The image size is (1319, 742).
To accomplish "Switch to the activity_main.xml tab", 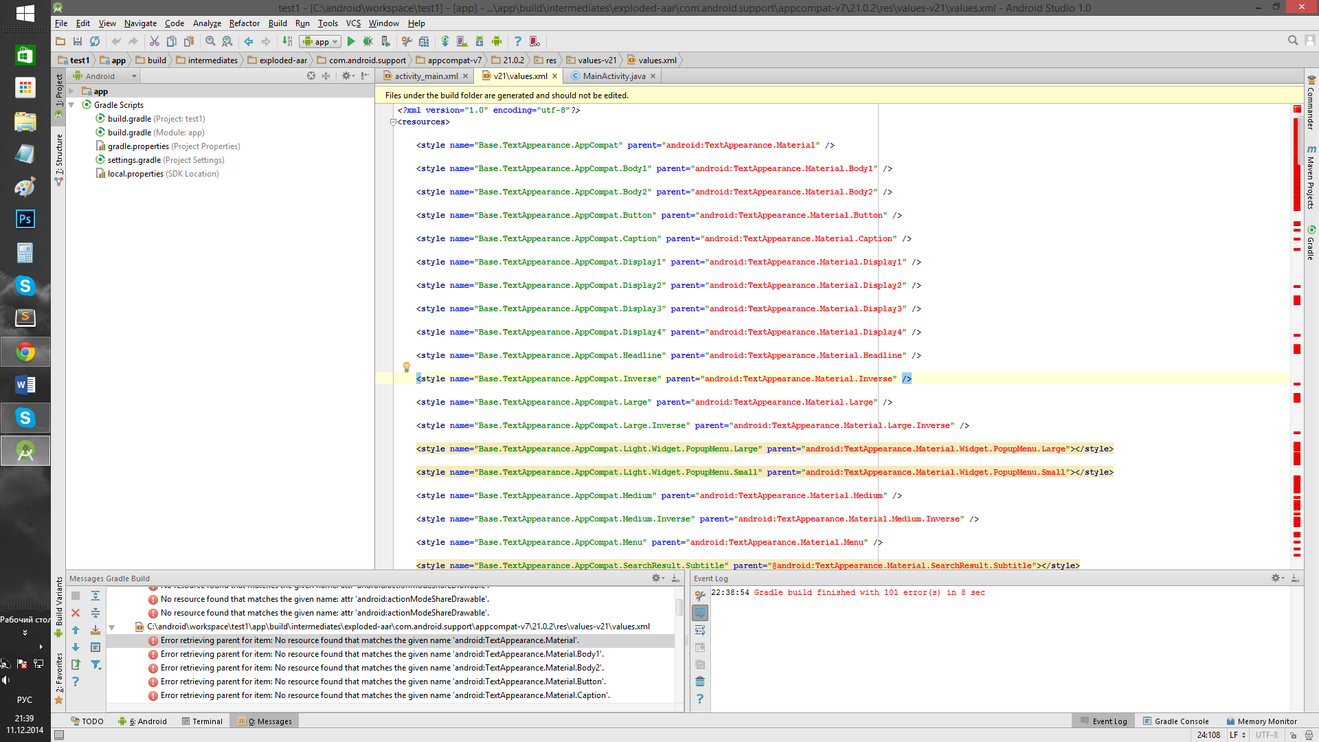I will (x=425, y=76).
